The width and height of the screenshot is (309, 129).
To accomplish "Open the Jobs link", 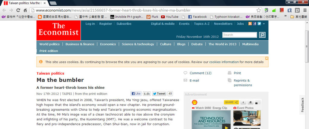I will coord(240,24).
